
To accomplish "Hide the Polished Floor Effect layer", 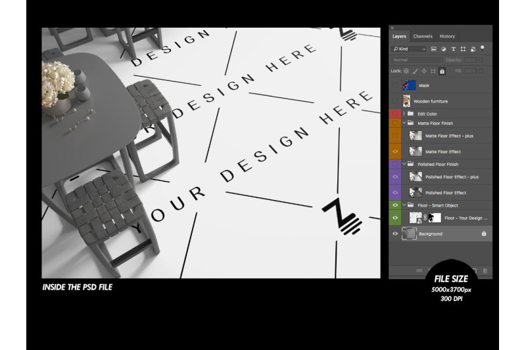I will [395, 192].
